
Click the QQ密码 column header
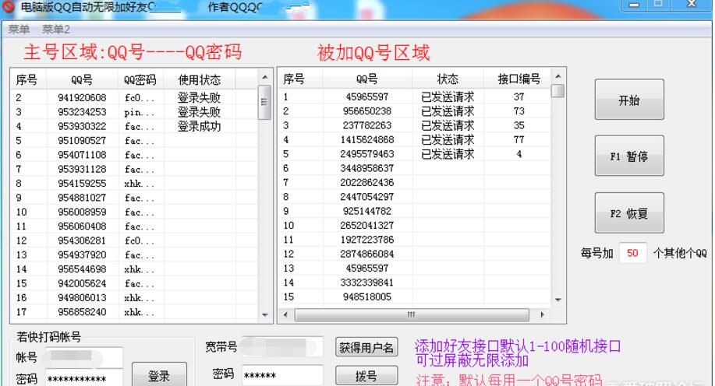pos(140,79)
